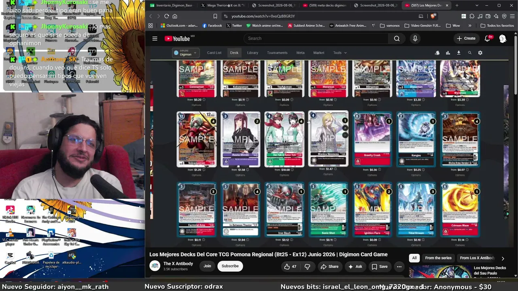Open the new tab plus button
The height and width of the screenshot is (291, 518).
tap(457, 5)
